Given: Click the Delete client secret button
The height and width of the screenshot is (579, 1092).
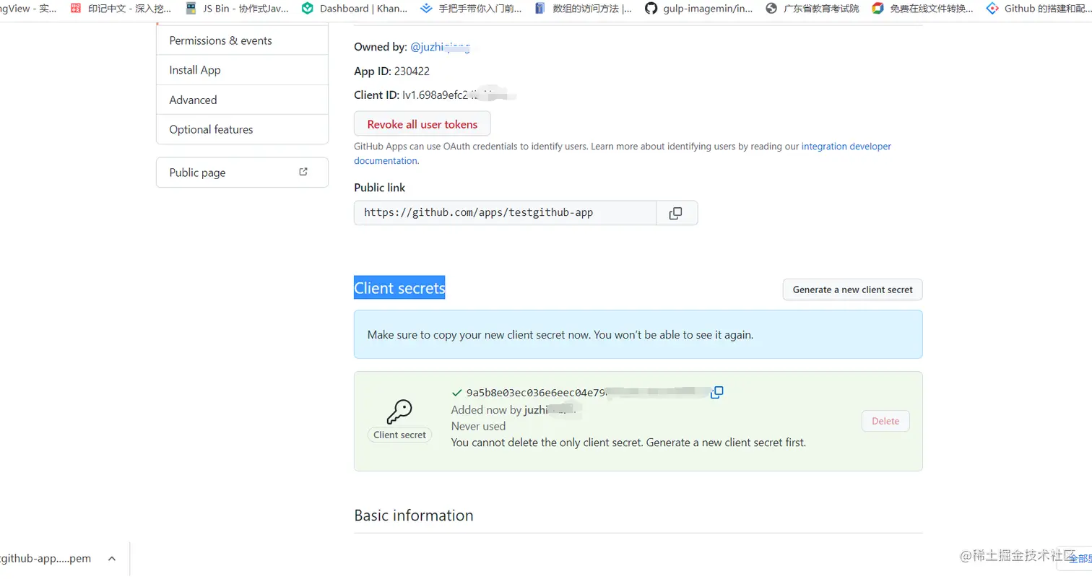Looking at the screenshot, I should tap(885, 421).
